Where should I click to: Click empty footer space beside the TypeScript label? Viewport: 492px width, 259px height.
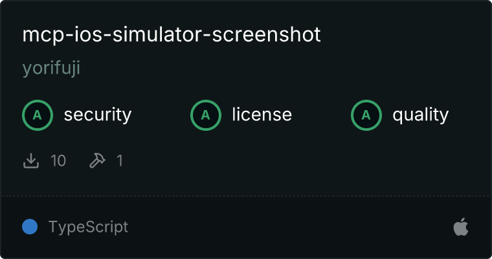point(282,227)
